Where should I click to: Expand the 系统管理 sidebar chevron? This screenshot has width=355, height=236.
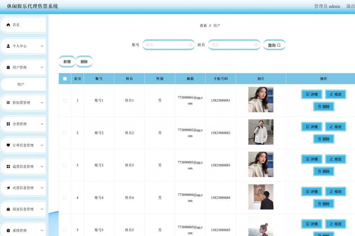(x=42, y=230)
